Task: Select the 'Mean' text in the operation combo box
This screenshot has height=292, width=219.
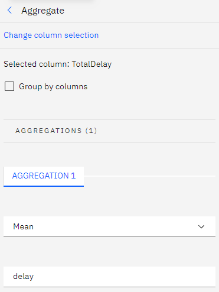Action: tap(23, 226)
